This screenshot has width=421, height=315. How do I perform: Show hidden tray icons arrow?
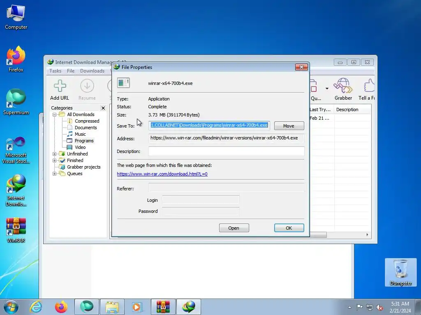pos(349,307)
